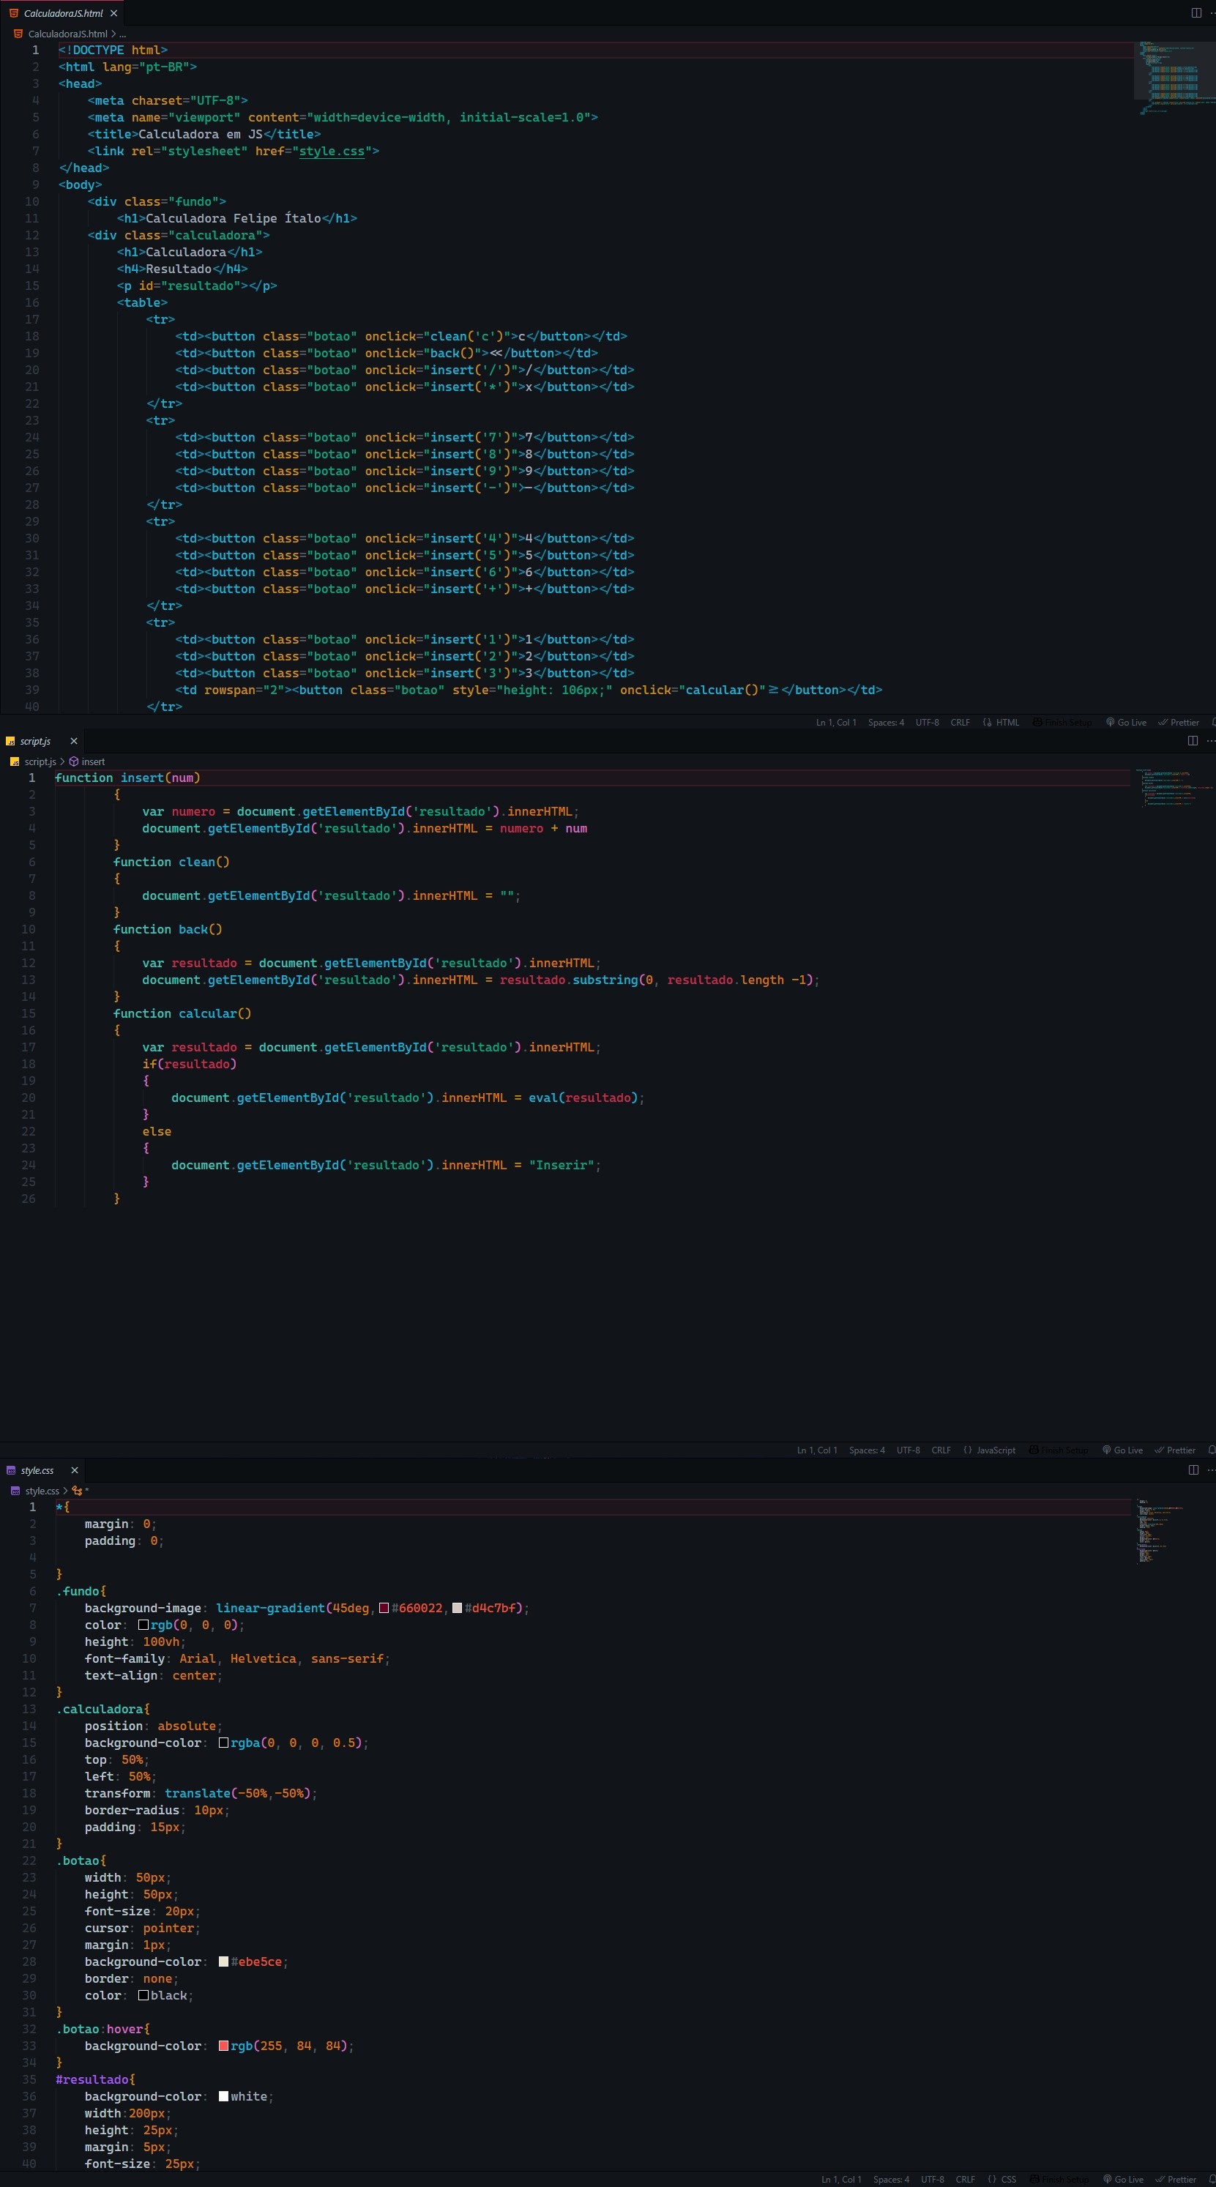Click Ln 1, Col 1 in the JavaScript status bar

[x=817, y=1450]
